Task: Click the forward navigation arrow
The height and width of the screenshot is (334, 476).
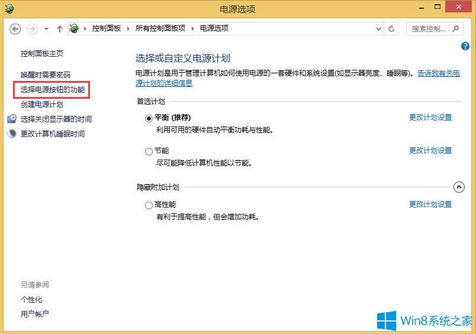Action: pos(32,29)
